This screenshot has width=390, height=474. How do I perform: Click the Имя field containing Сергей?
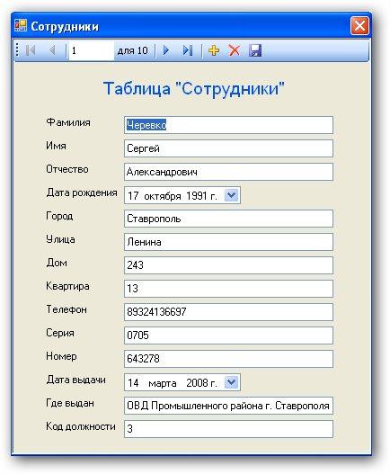pyautogui.click(x=228, y=148)
